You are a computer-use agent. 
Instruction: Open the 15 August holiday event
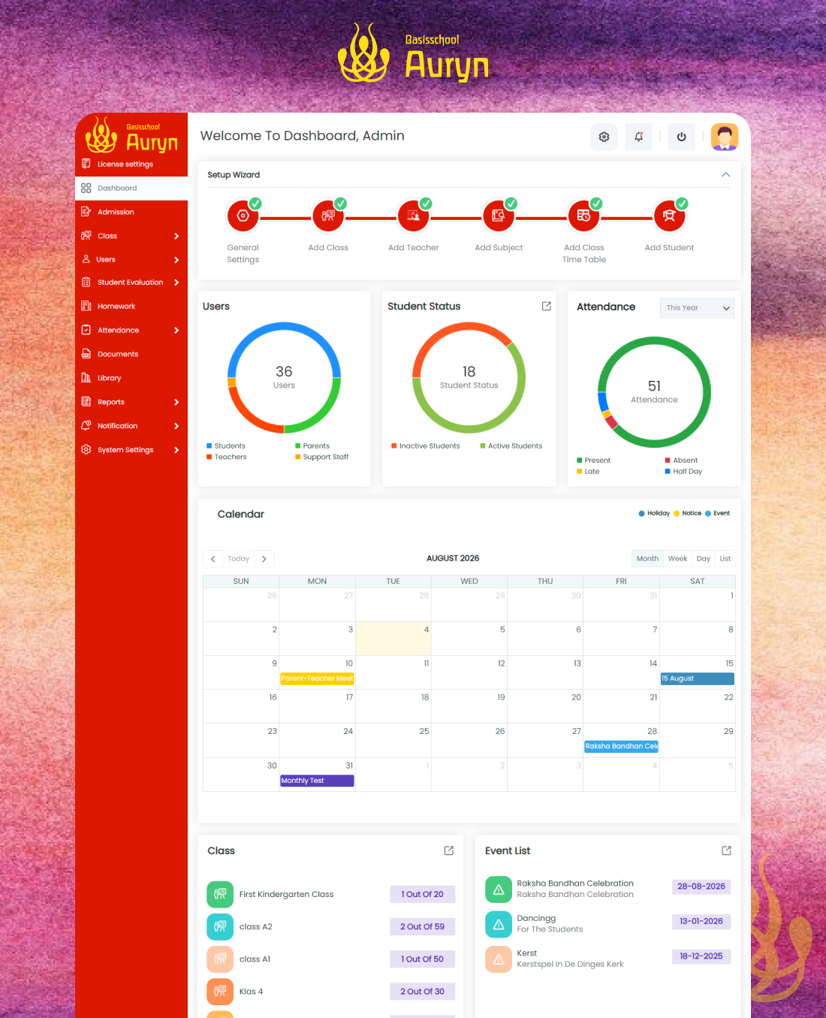[697, 678]
